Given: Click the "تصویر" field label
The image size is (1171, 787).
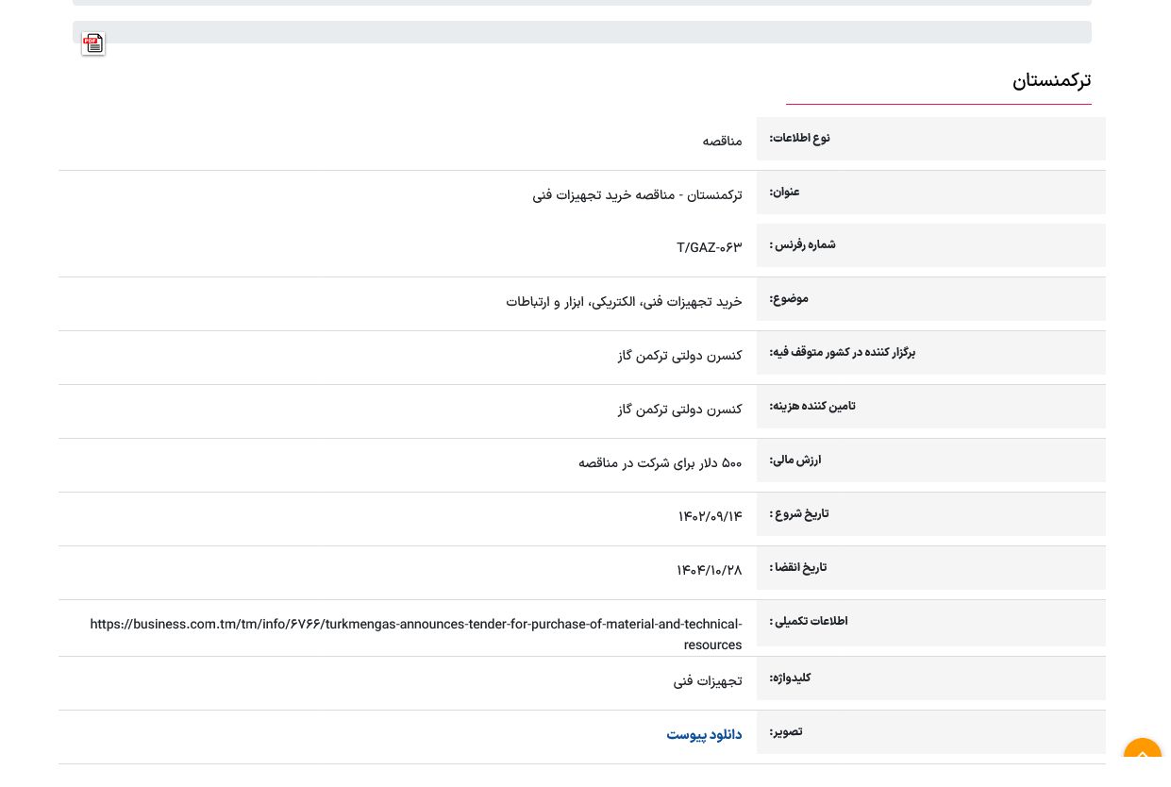Looking at the screenshot, I should tap(785, 732).
